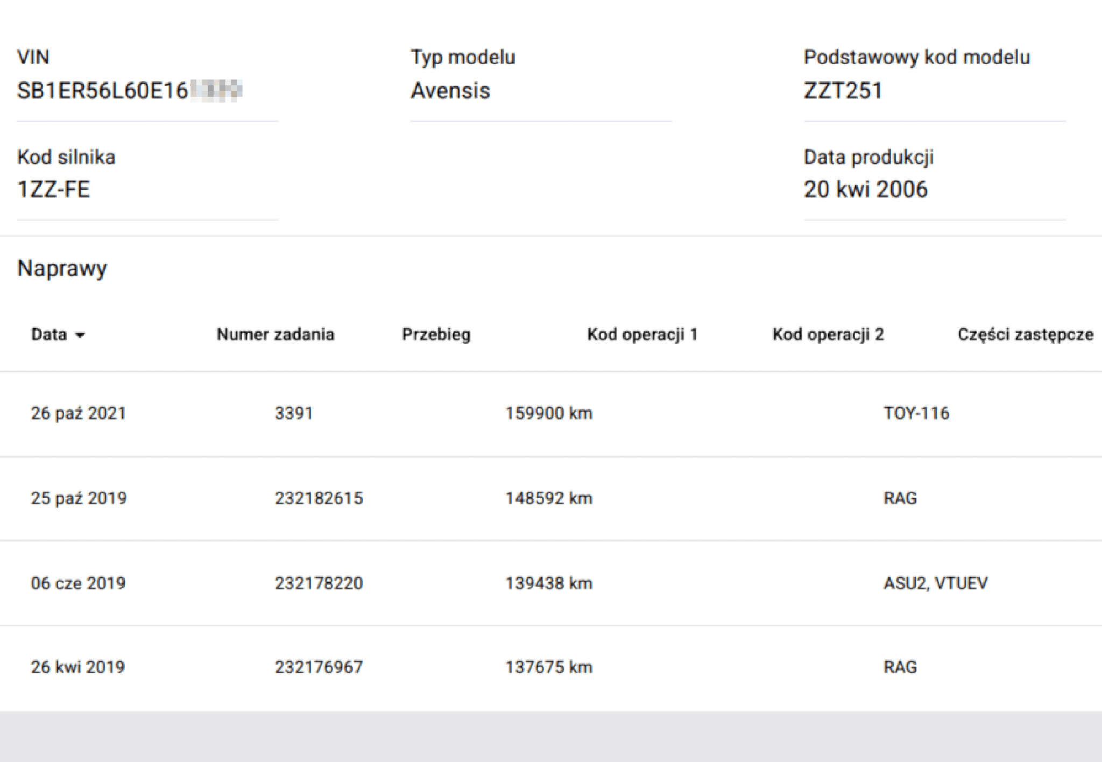Click the Data column sort arrow
The width and height of the screenshot is (1102, 762).
pos(80,336)
